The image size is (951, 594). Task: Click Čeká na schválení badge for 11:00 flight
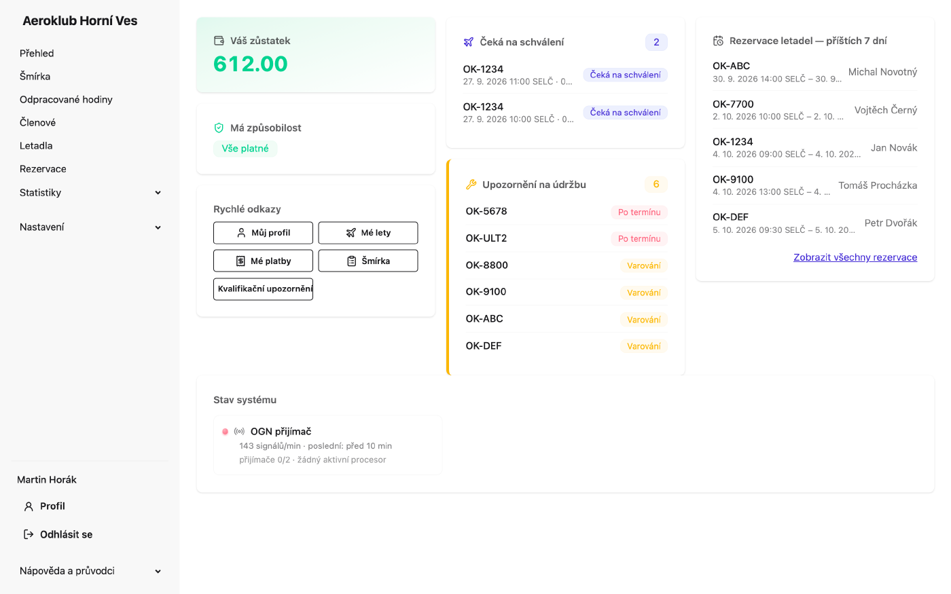tap(625, 75)
